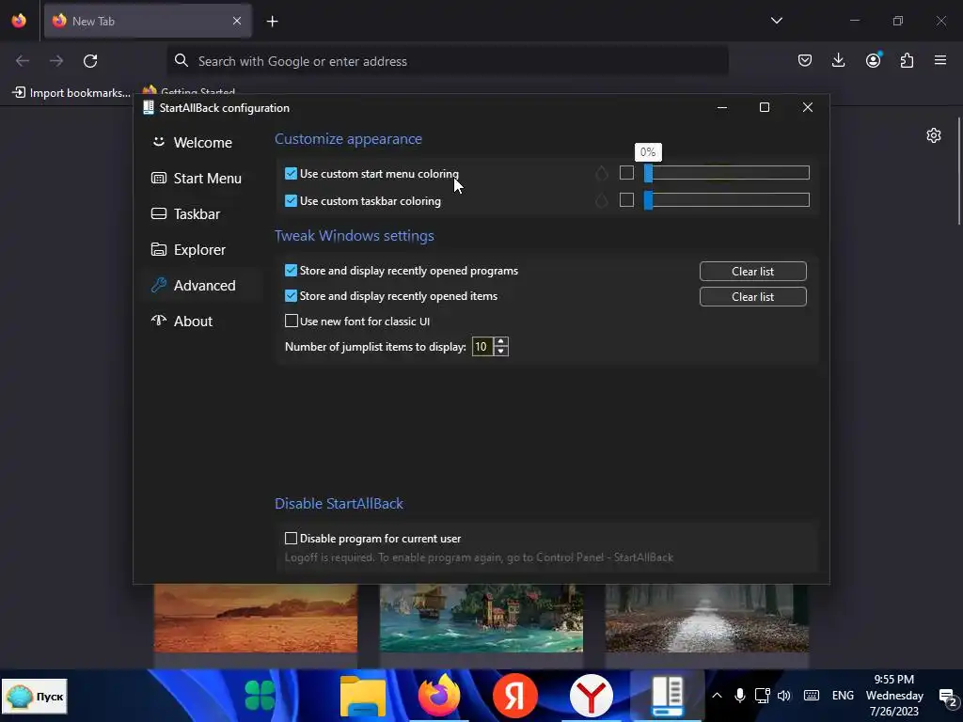Click the Firefox View icon at top left
The image size is (963, 722).
point(19,21)
